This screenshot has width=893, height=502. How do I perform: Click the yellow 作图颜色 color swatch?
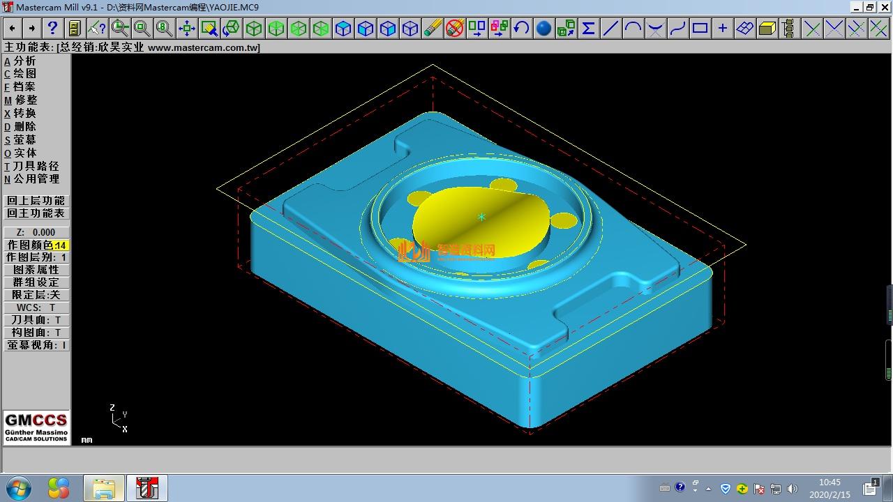pos(61,245)
